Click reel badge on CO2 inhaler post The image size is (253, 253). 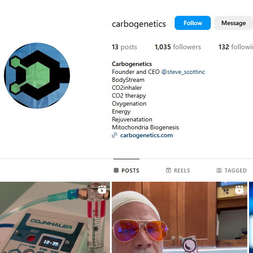(102, 190)
